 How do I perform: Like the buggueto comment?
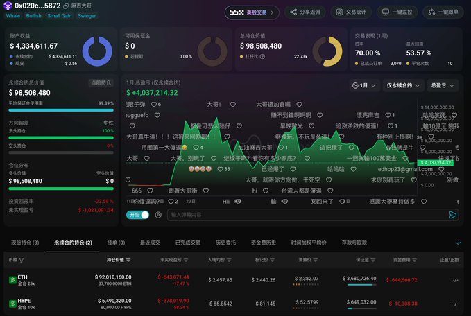(157, 115)
